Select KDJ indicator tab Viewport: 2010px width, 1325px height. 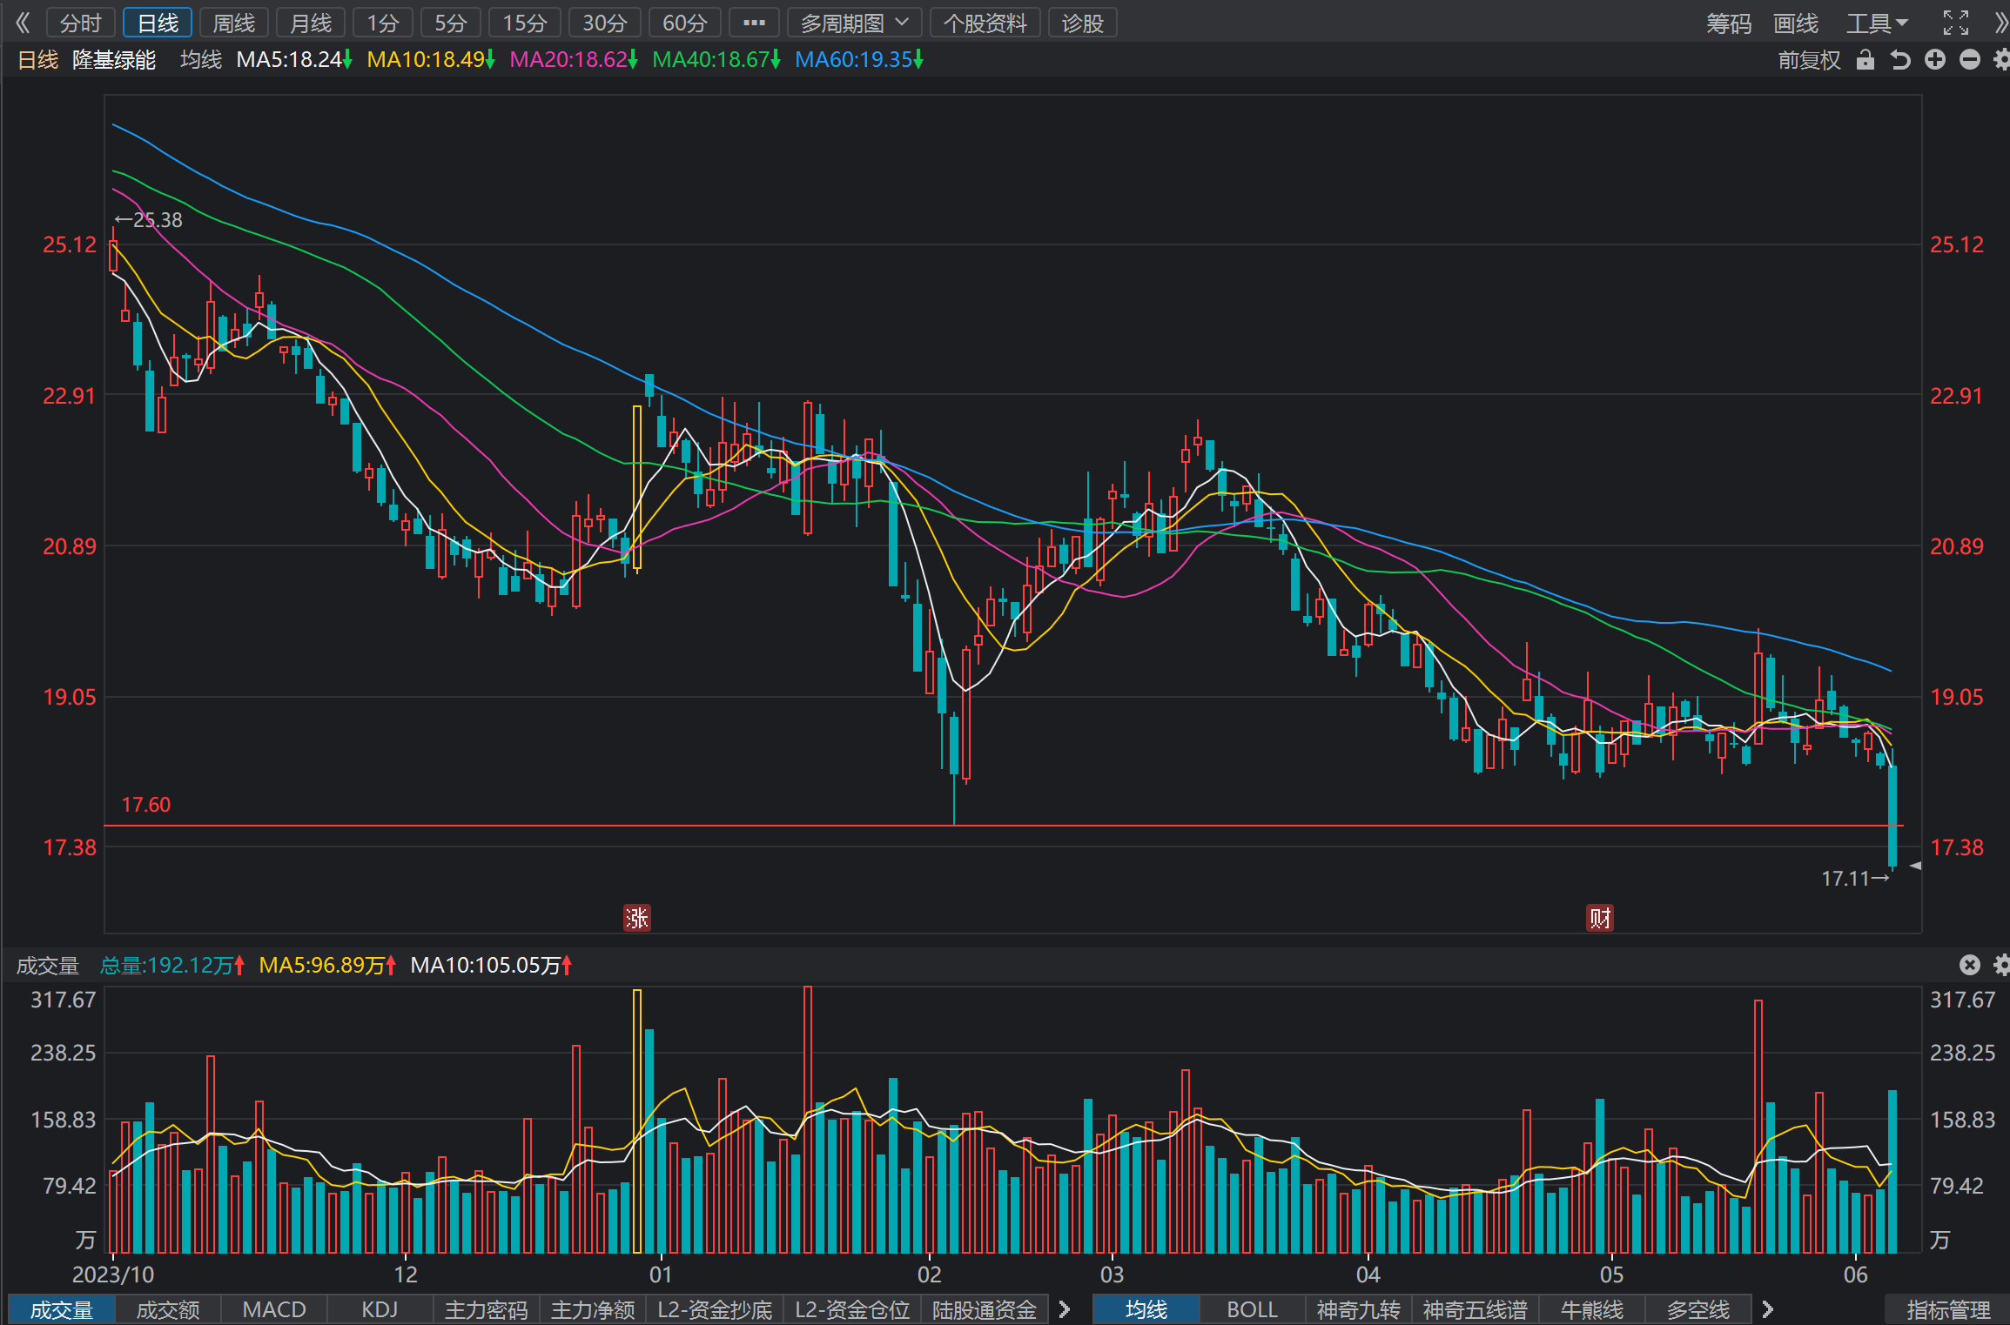[x=380, y=1309]
